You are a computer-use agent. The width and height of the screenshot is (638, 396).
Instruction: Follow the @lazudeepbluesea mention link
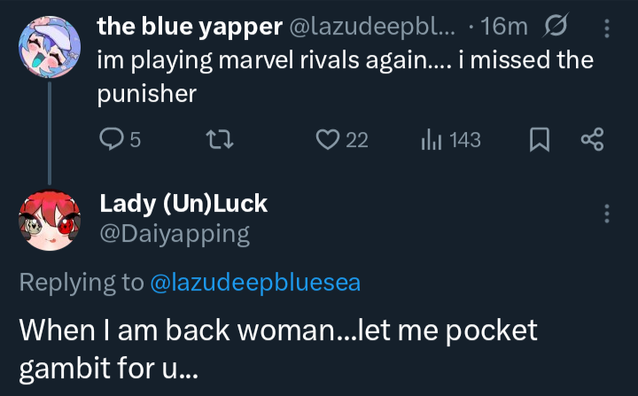(x=255, y=282)
